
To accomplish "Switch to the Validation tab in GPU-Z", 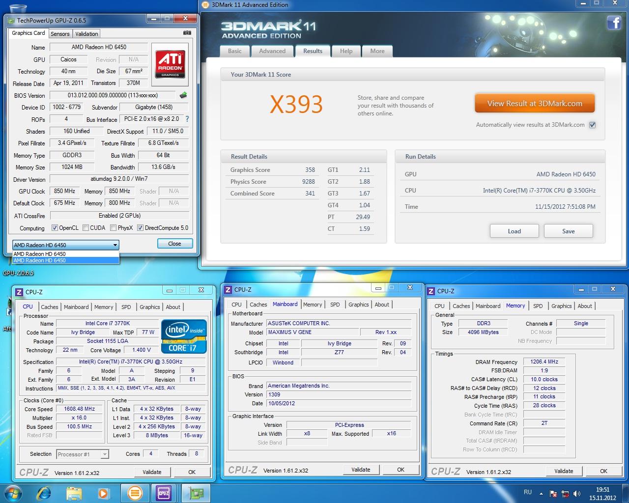I will (86, 34).
